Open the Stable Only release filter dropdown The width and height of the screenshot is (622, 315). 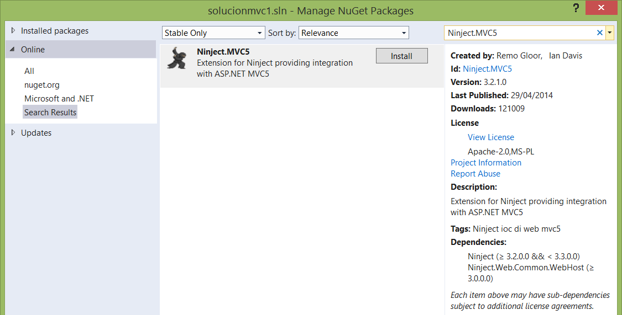213,33
